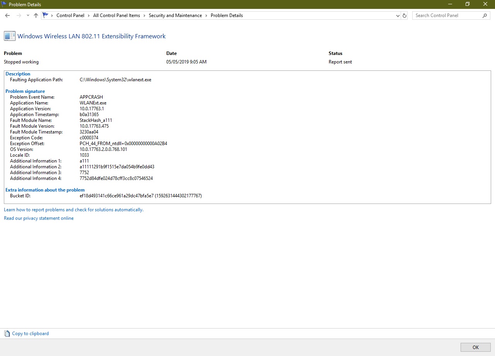Expand the chevron before Control Panel
The height and width of the screenshot is (356, 495).
click(x=52, y=15)
